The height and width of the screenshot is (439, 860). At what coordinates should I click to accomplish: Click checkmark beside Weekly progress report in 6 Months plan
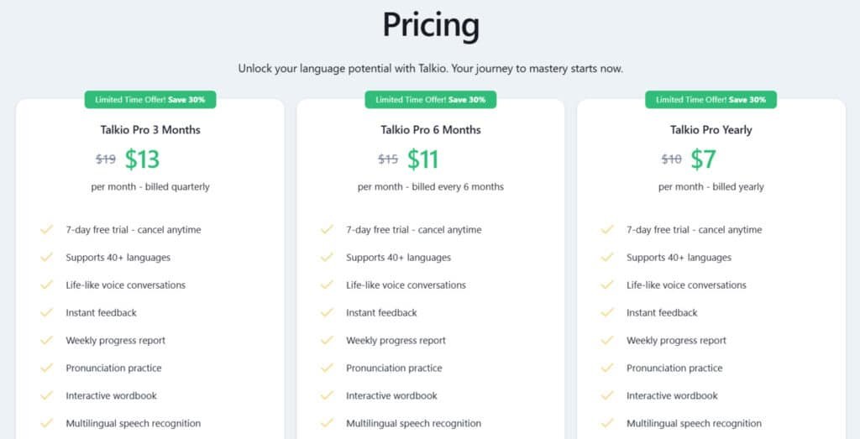pos(327,340)
